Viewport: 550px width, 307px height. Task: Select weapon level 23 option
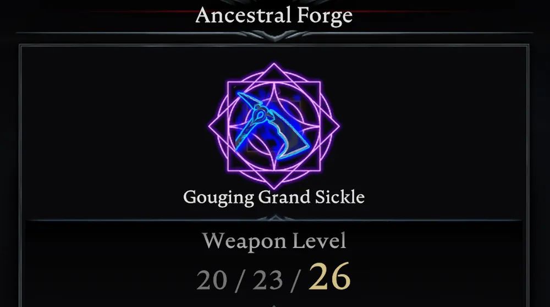pyautogui.click(x=268, y=281)
